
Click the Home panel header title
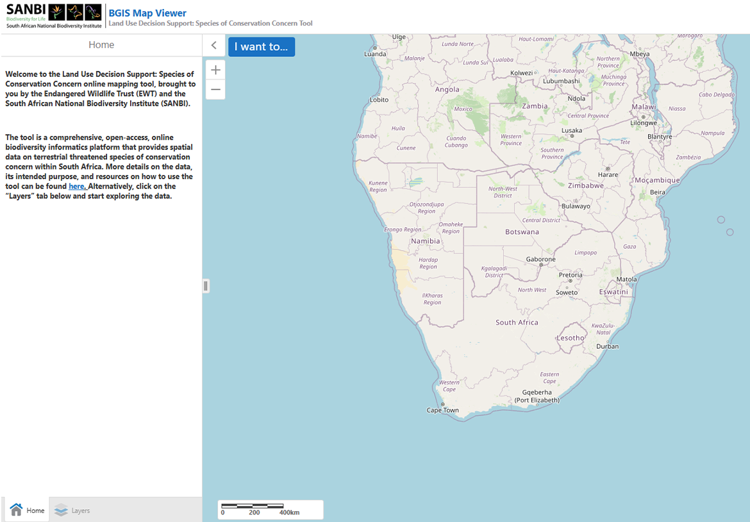click(101, 45)
